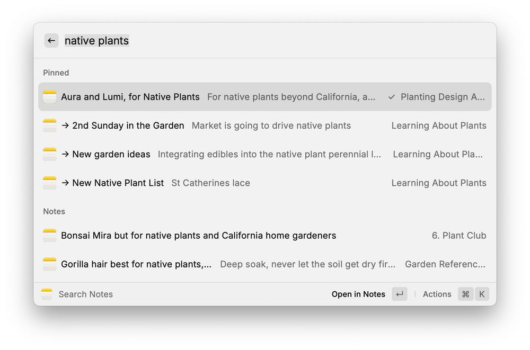The height and width of the screenshot is (350, 530).
Task: Click the 6. Plant Club folder label
Action: coord(458,236)
